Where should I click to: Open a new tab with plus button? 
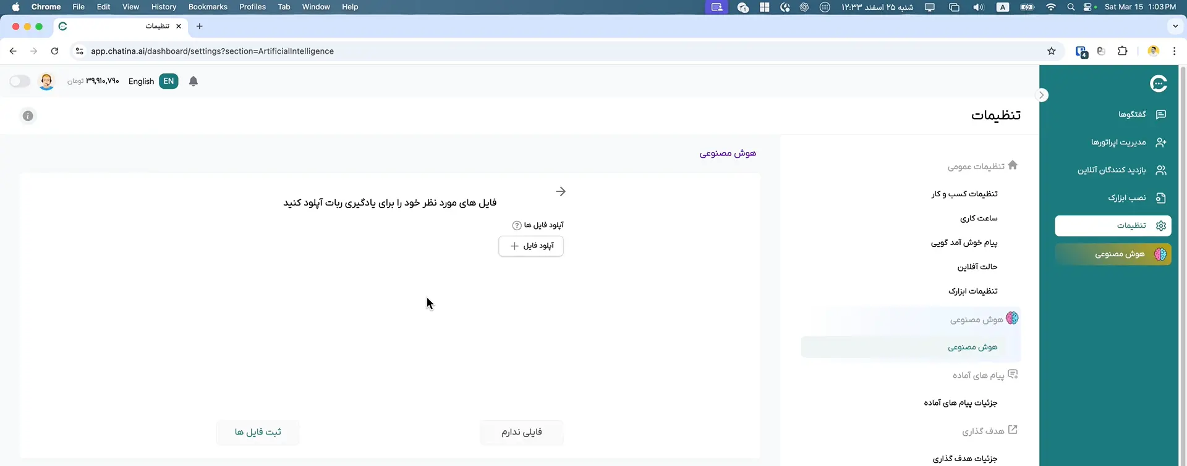199,27
